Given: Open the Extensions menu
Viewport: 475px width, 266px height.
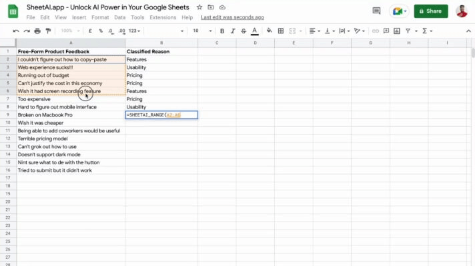Looking at the screenshot, I should [163, 17].
